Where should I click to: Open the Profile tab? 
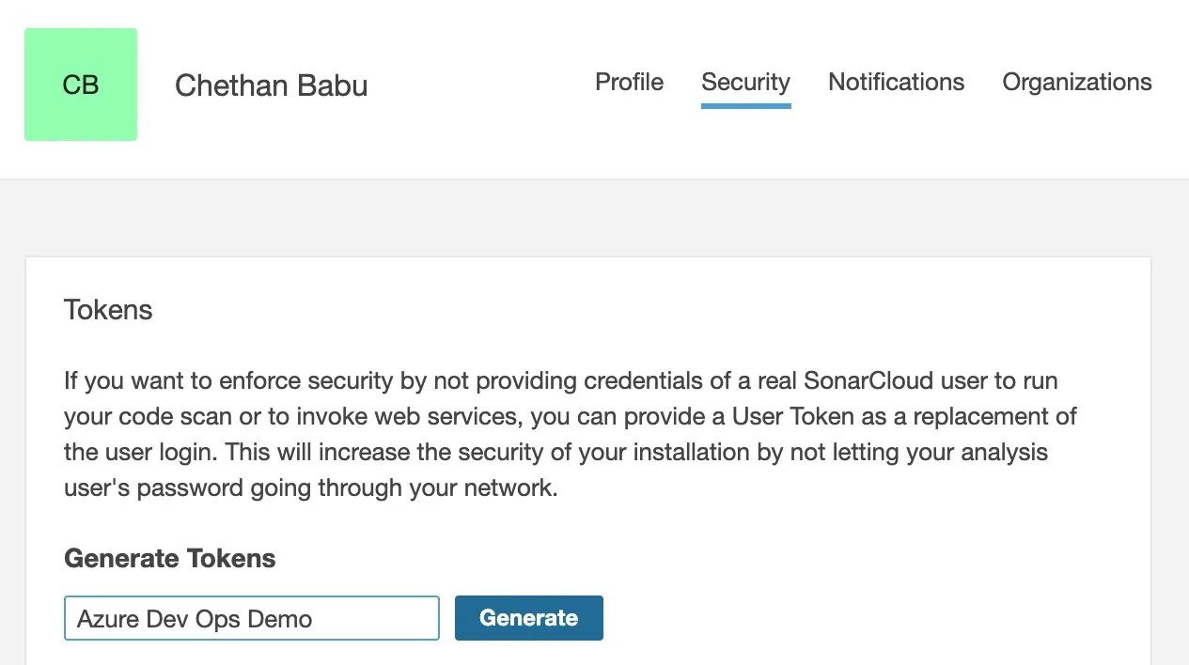coord(629,83)
